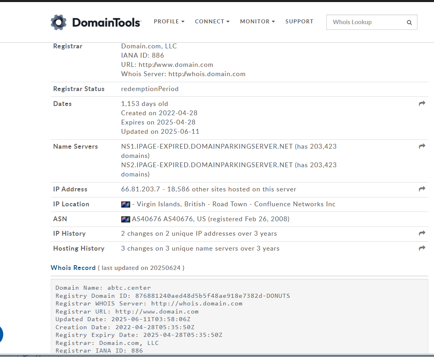Go to the SUPPORT menu item

[299, 21]
